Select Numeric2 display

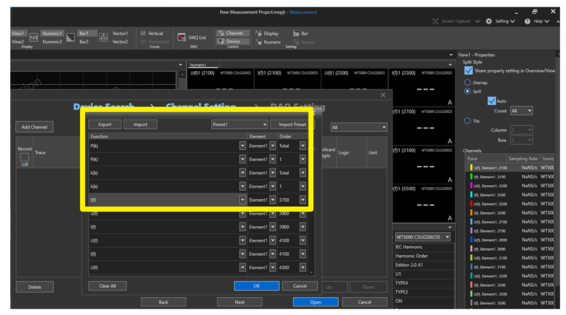point(52,42)
